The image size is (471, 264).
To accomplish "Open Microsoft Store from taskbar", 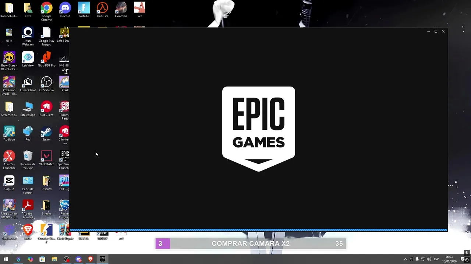I will 42,259.
